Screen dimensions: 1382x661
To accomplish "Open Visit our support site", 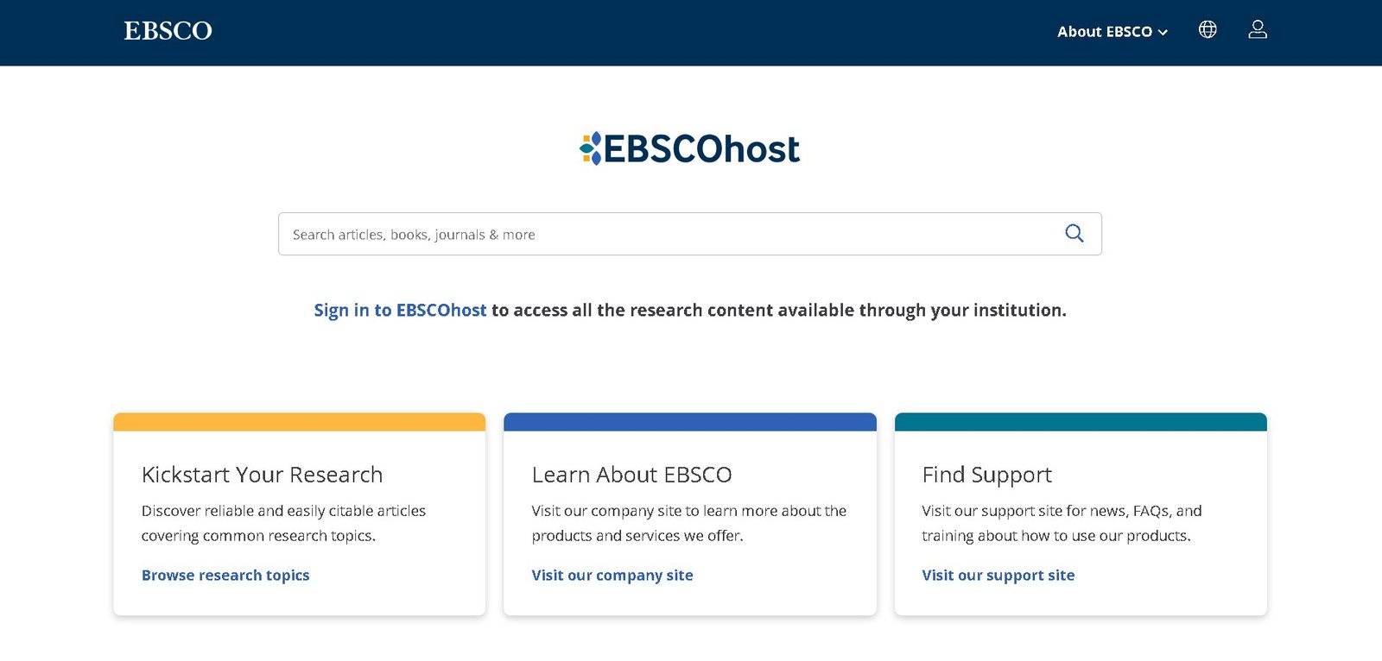I will pyautogui.click(x=998, y=575).
